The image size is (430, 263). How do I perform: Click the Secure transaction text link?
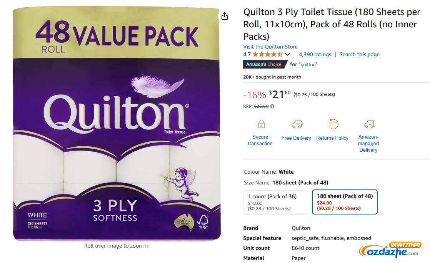pos(260,140)
